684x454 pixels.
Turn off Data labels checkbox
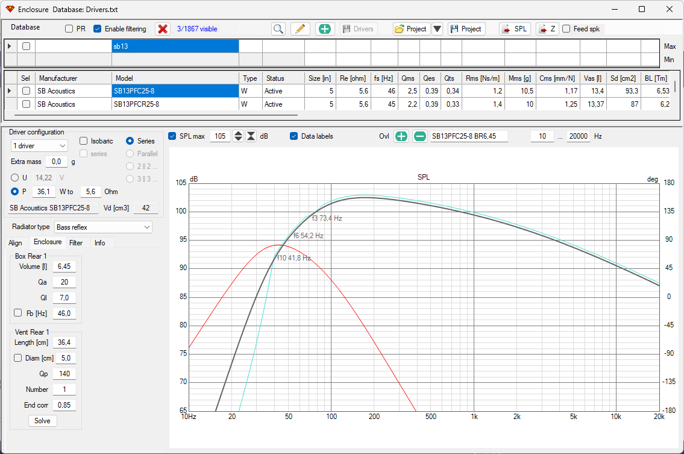tap(294, 136)
